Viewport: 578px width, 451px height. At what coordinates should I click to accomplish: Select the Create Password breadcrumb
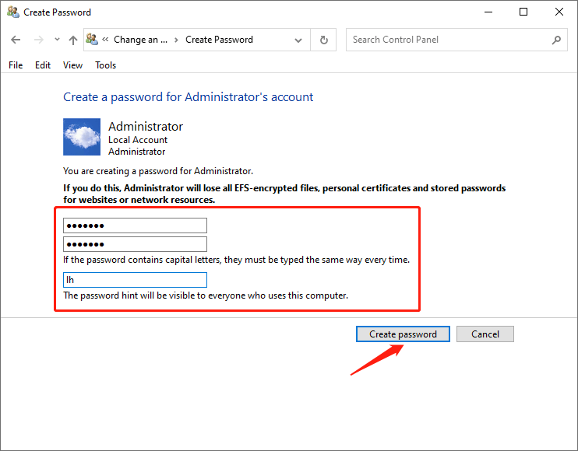(219, 40)
